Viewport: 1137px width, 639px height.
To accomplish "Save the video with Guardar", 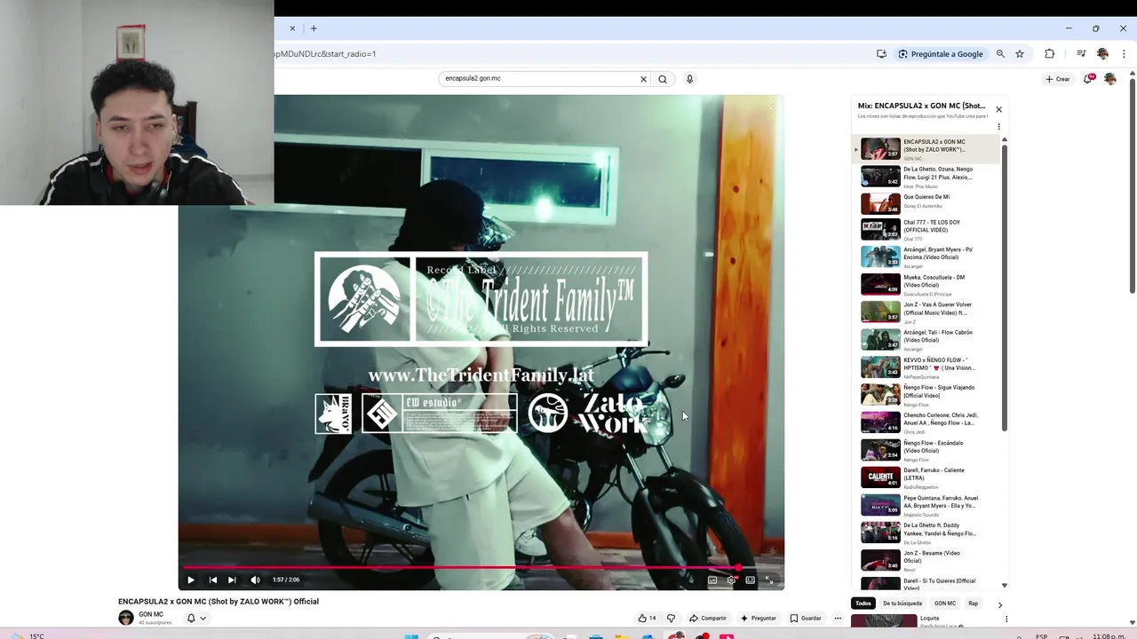I will (806, 618).
